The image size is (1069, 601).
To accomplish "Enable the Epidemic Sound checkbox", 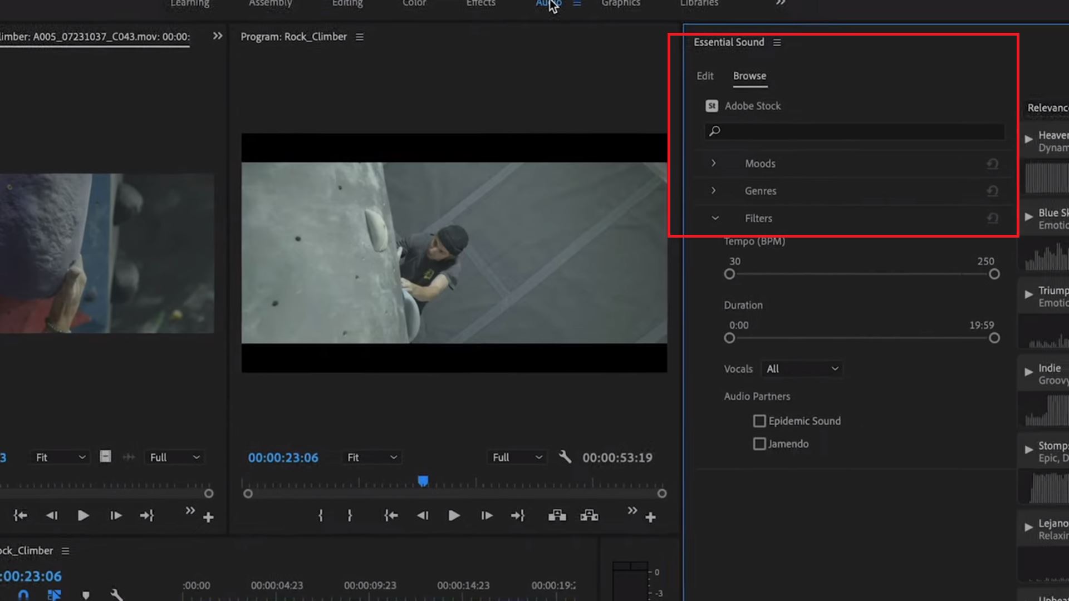I will tap(760, 421).
